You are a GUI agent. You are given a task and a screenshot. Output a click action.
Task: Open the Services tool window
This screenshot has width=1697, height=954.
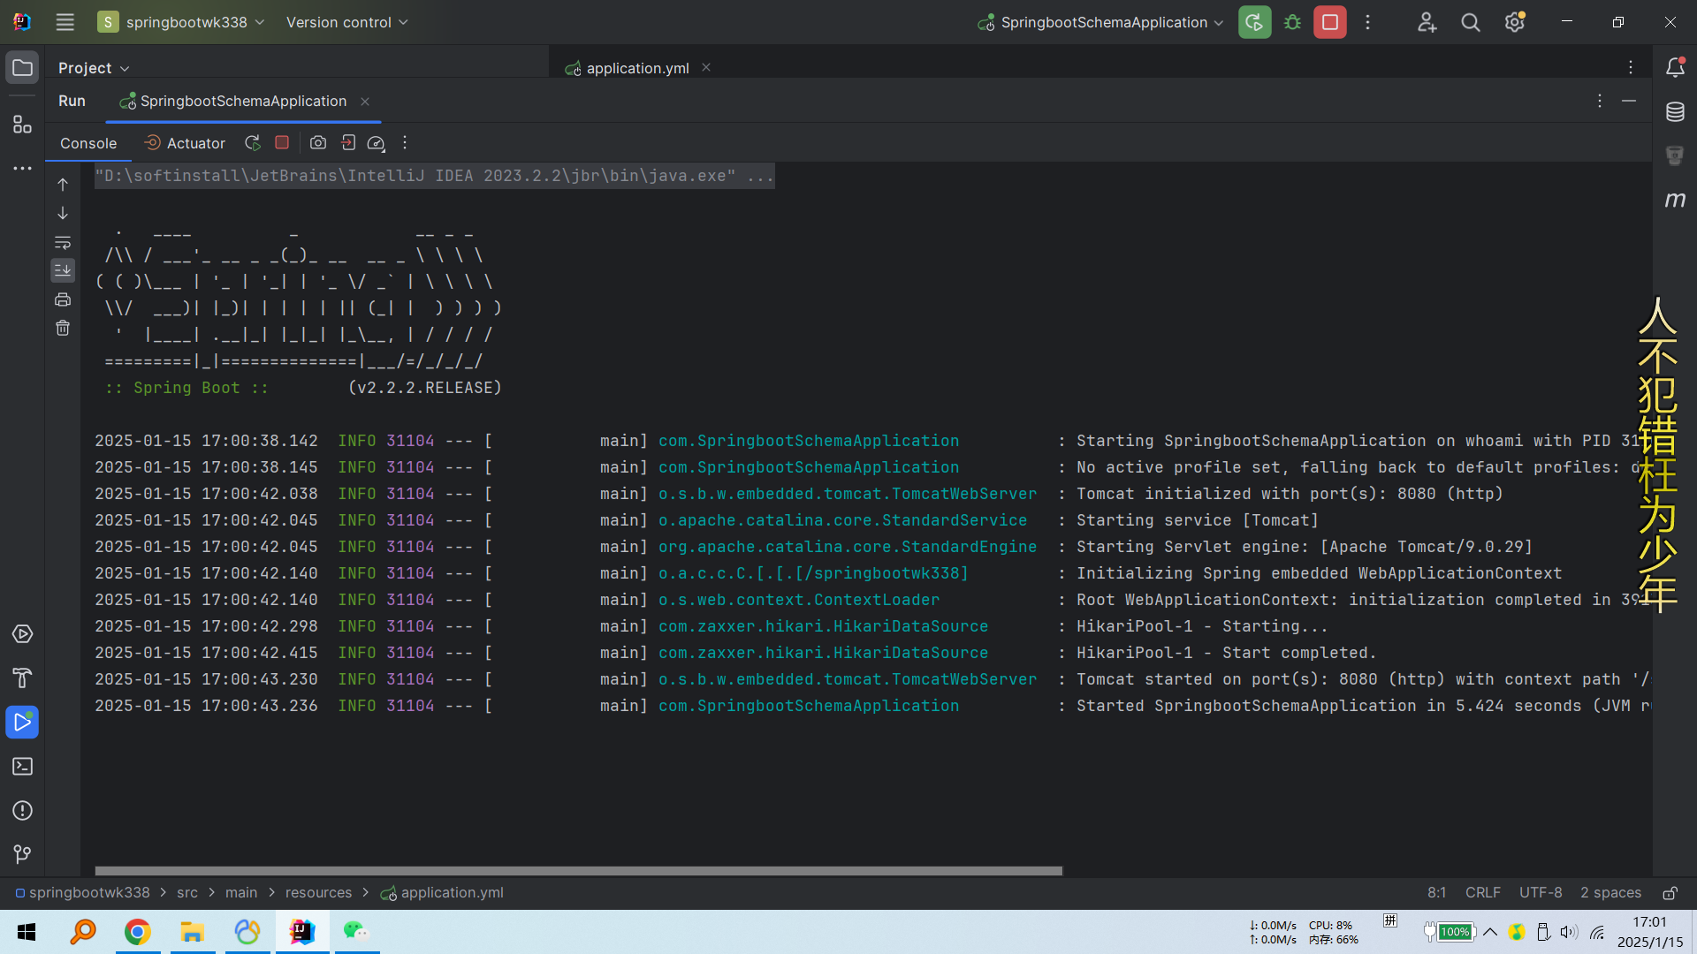22,634
